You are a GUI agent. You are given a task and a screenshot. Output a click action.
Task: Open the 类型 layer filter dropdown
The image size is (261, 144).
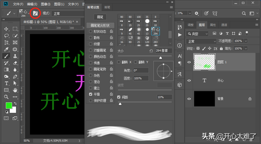click(197, 34)
